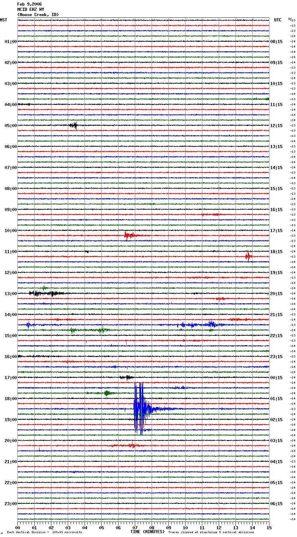Click the 16:00 MST time label

point(11,357)
